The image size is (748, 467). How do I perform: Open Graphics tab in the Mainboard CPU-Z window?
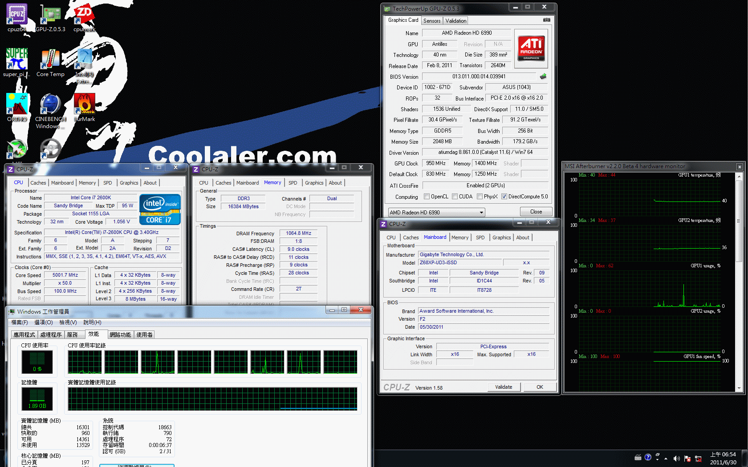tap(502, 238)
